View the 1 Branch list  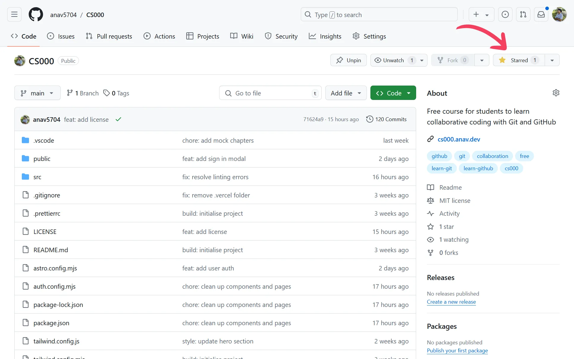[83, 93]
